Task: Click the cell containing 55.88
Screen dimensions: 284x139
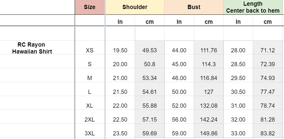Action: [149, 106]
